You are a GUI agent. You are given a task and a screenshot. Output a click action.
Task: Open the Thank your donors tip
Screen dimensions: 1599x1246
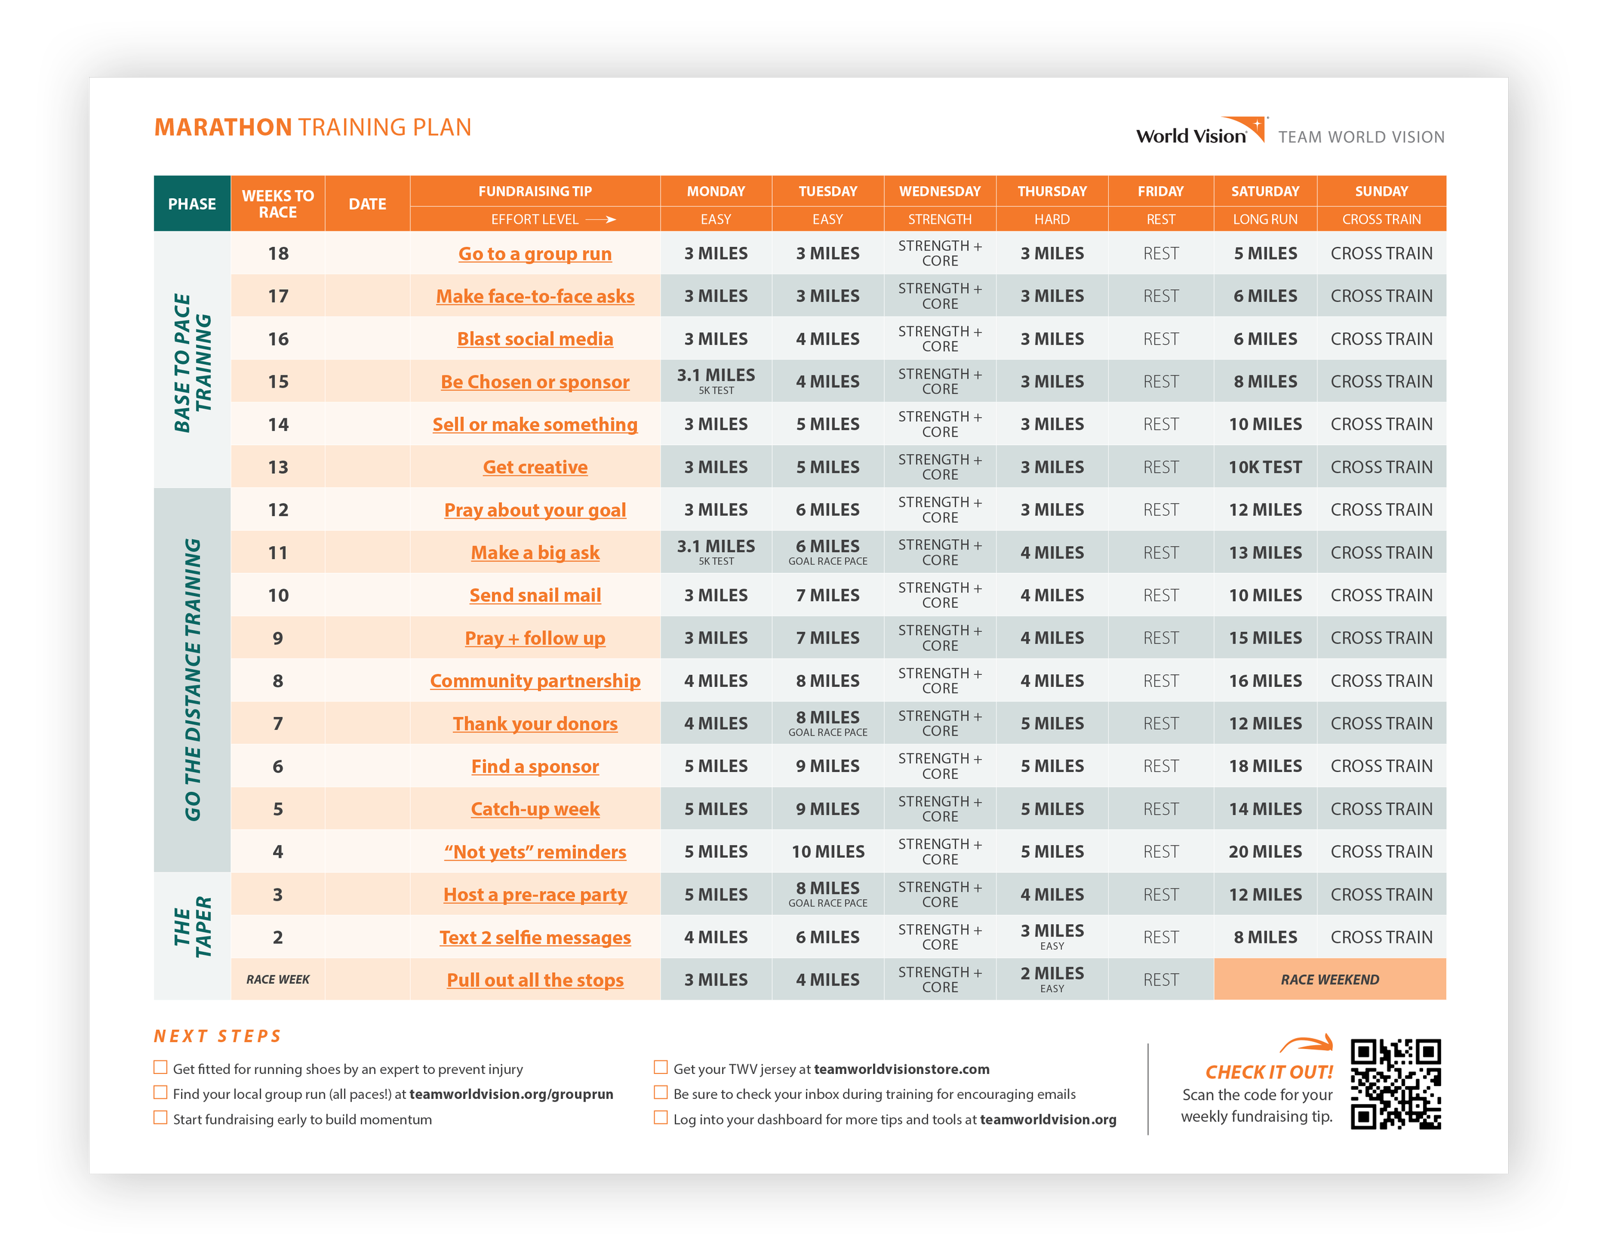pyautogui.click(x=535, y=723)
